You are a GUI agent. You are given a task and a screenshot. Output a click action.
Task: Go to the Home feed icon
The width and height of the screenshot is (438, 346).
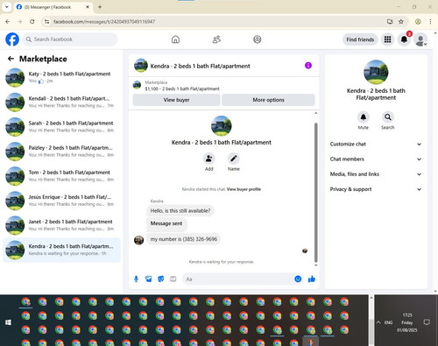coord(175,39)
